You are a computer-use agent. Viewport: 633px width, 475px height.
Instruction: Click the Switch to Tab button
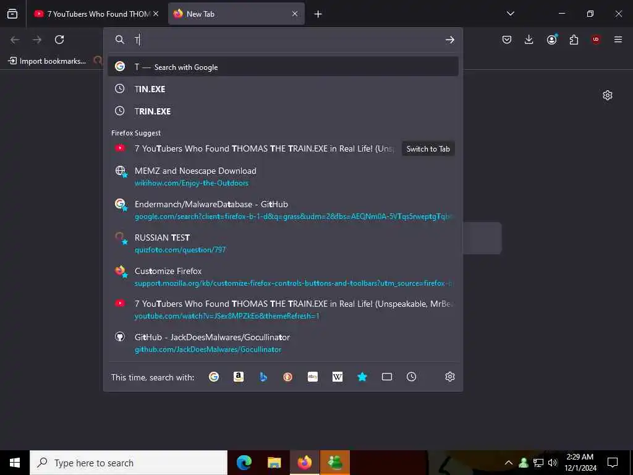[428, 148]
